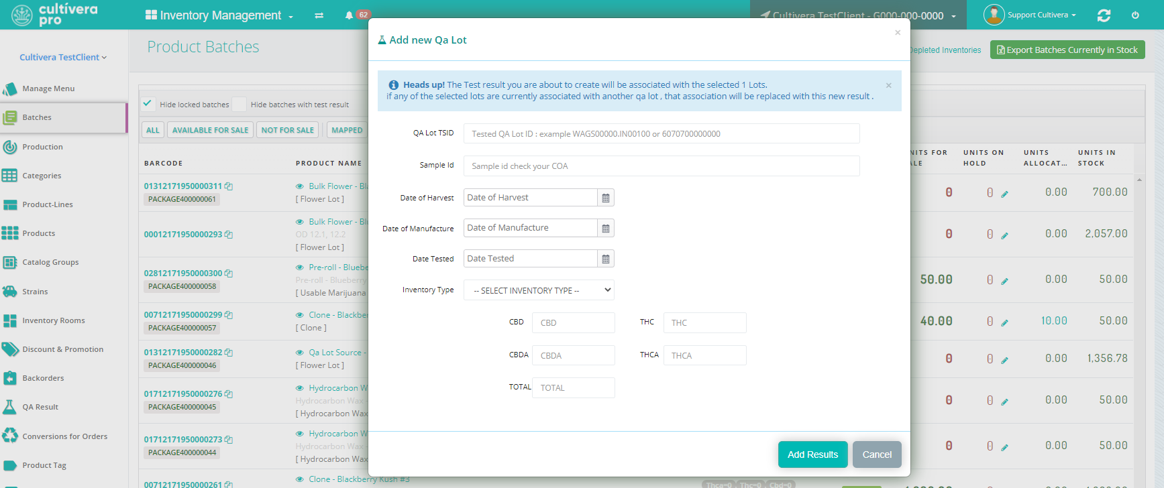Toggle Hide locked batches checkbox
The width and height of the screenshot is (1164, 488).
(148, 103)
